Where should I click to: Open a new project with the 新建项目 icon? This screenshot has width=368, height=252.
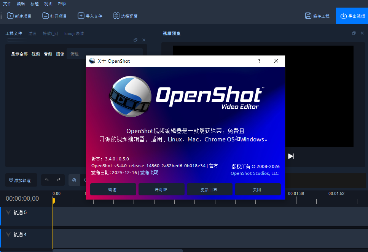click(x=10, y=16)
